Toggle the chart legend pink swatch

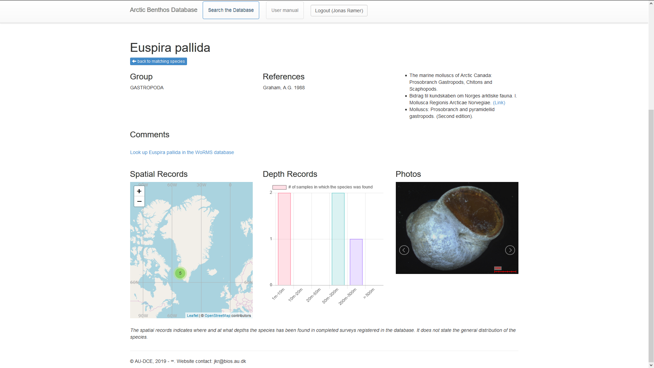(x=279, y=187)
